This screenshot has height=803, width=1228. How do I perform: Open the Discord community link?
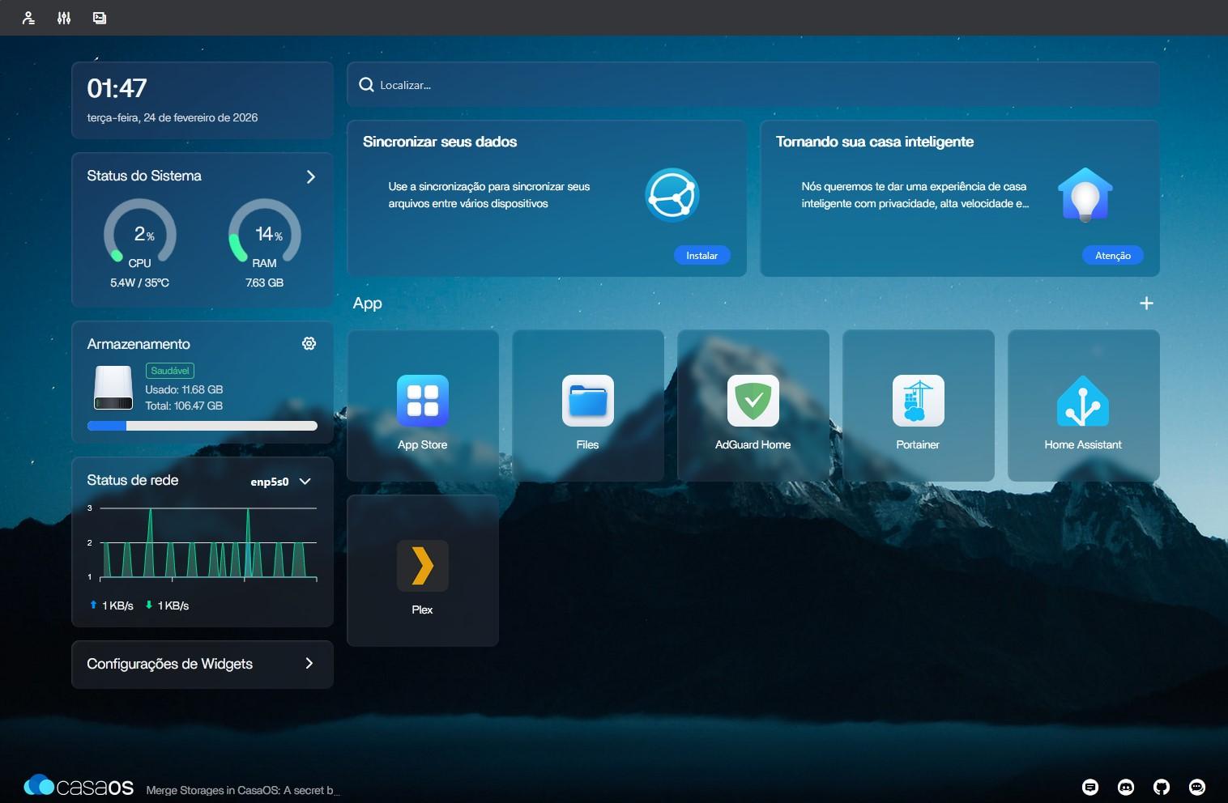click(x=1126, y=787)
